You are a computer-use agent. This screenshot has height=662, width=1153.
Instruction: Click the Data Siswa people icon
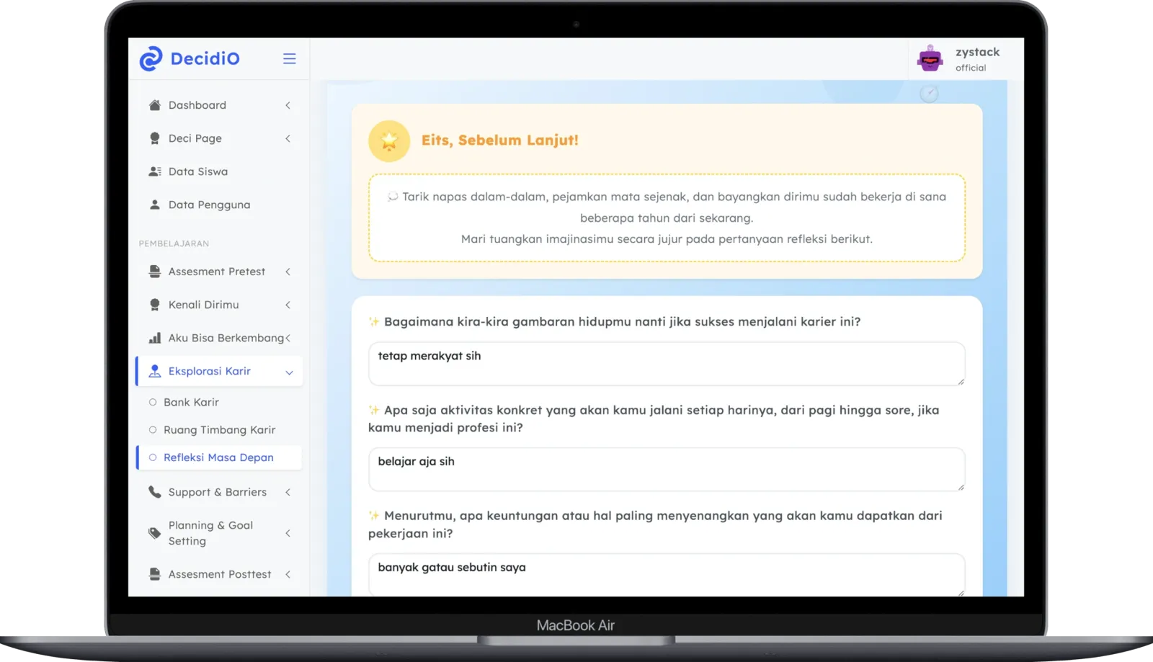coord(154,171)
